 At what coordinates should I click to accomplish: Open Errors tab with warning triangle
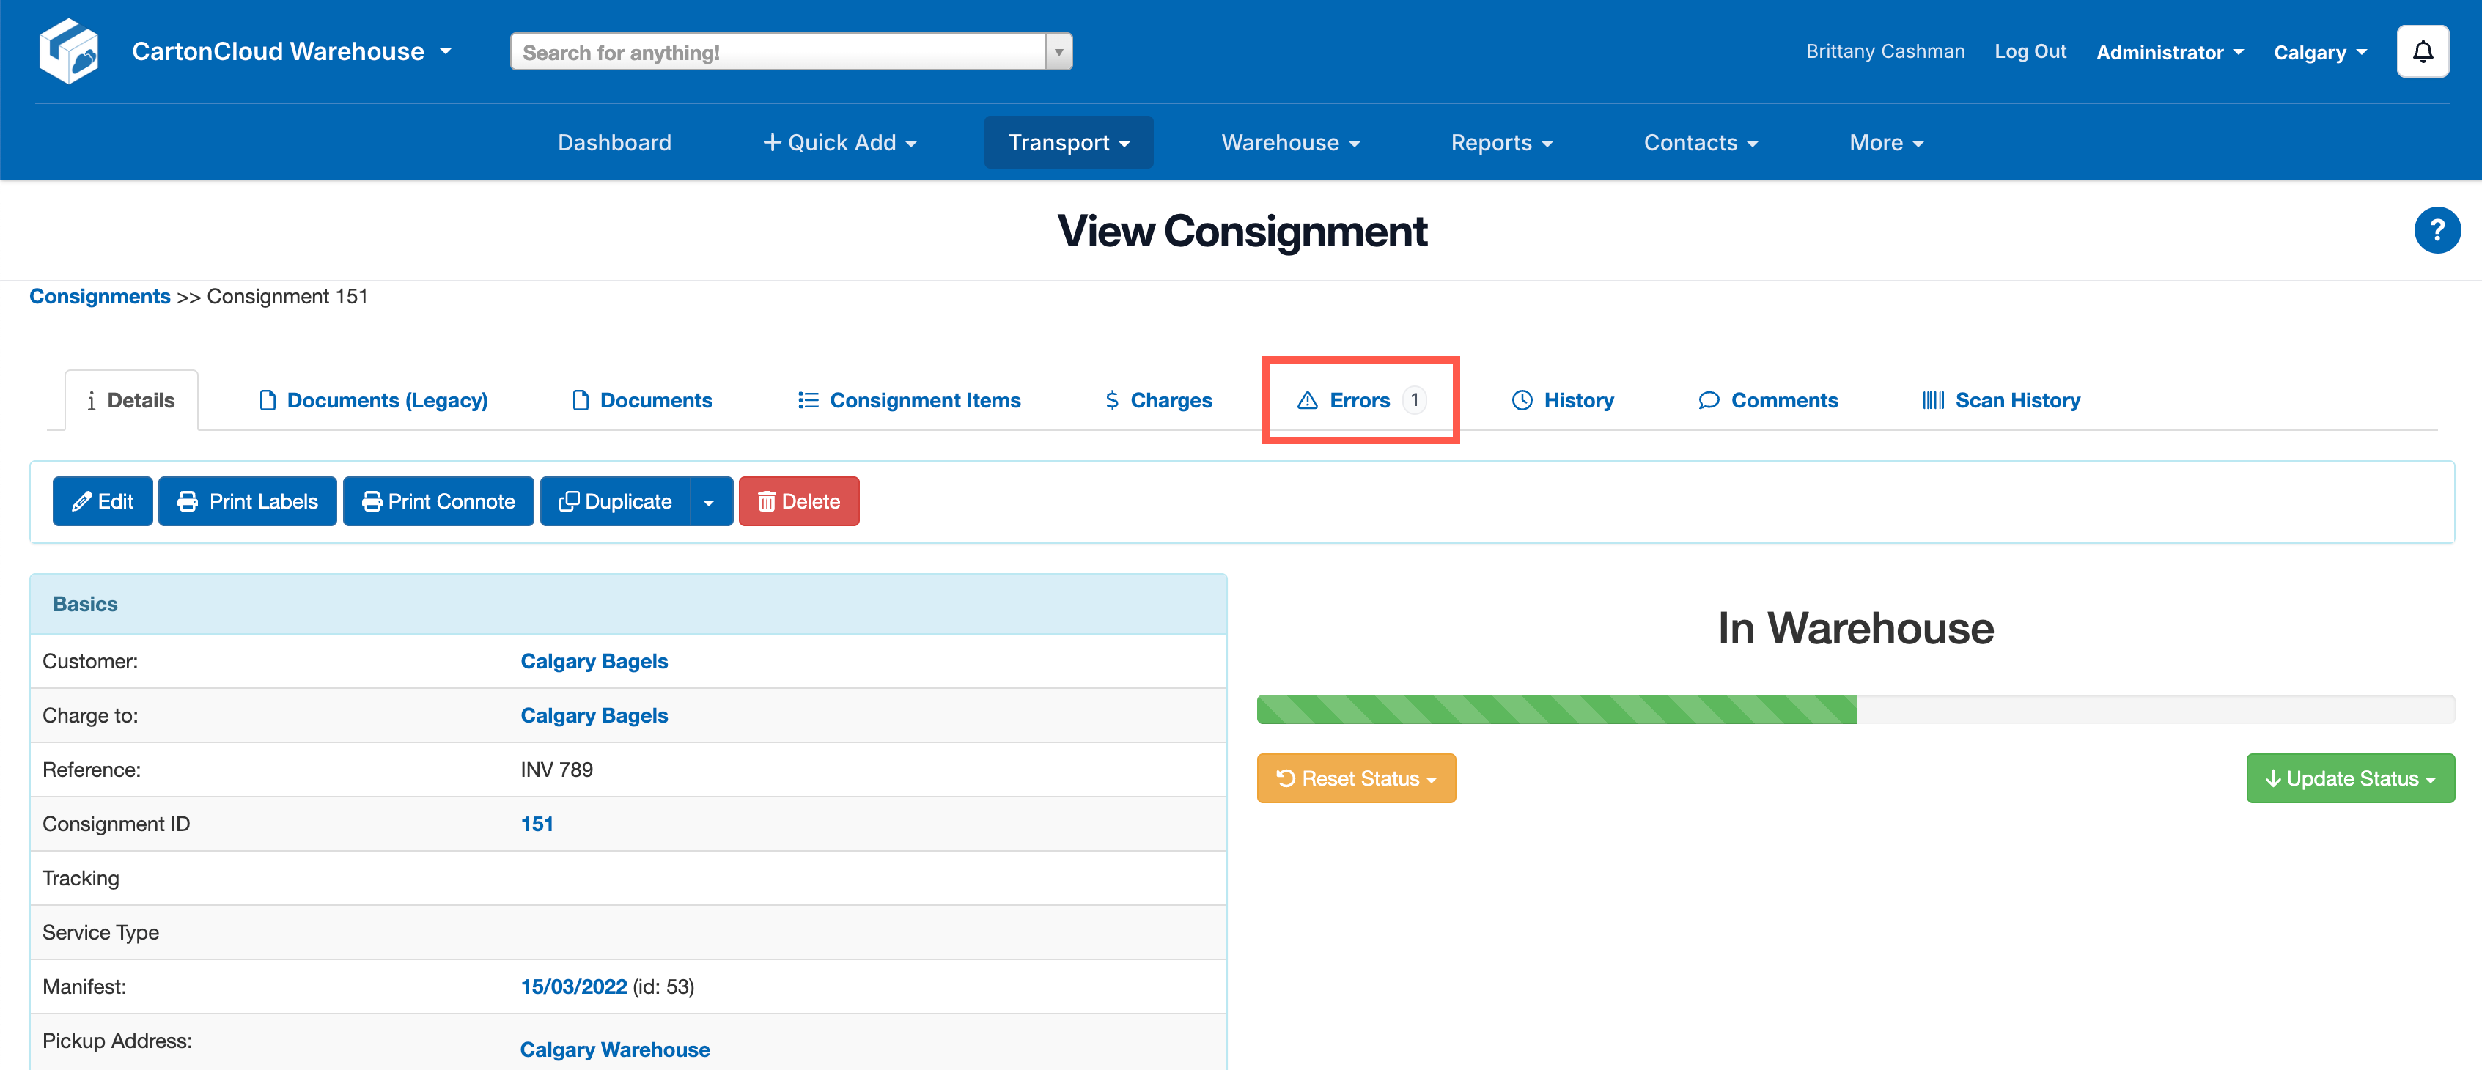click(x=1358, y=399)
